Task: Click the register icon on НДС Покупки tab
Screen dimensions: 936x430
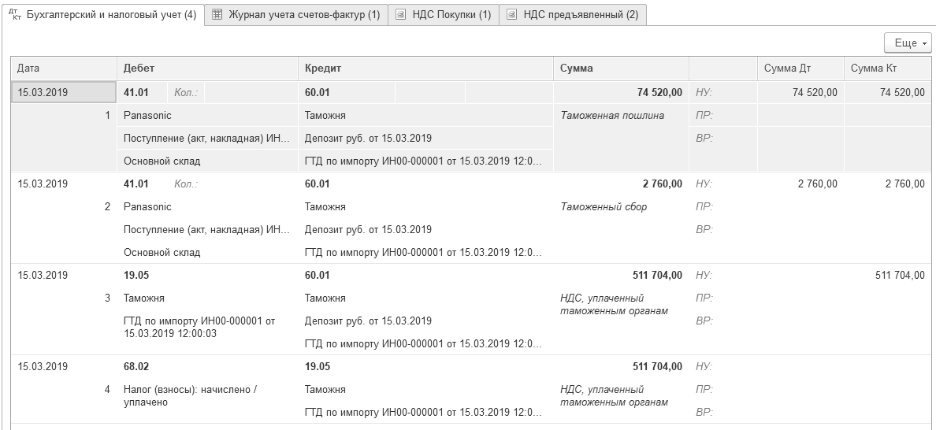Action: click(401, 15)
